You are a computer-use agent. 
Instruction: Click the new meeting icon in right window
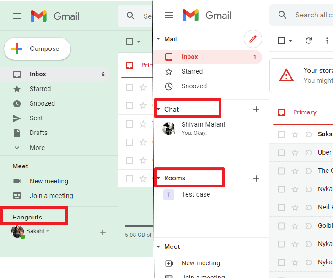169,263
